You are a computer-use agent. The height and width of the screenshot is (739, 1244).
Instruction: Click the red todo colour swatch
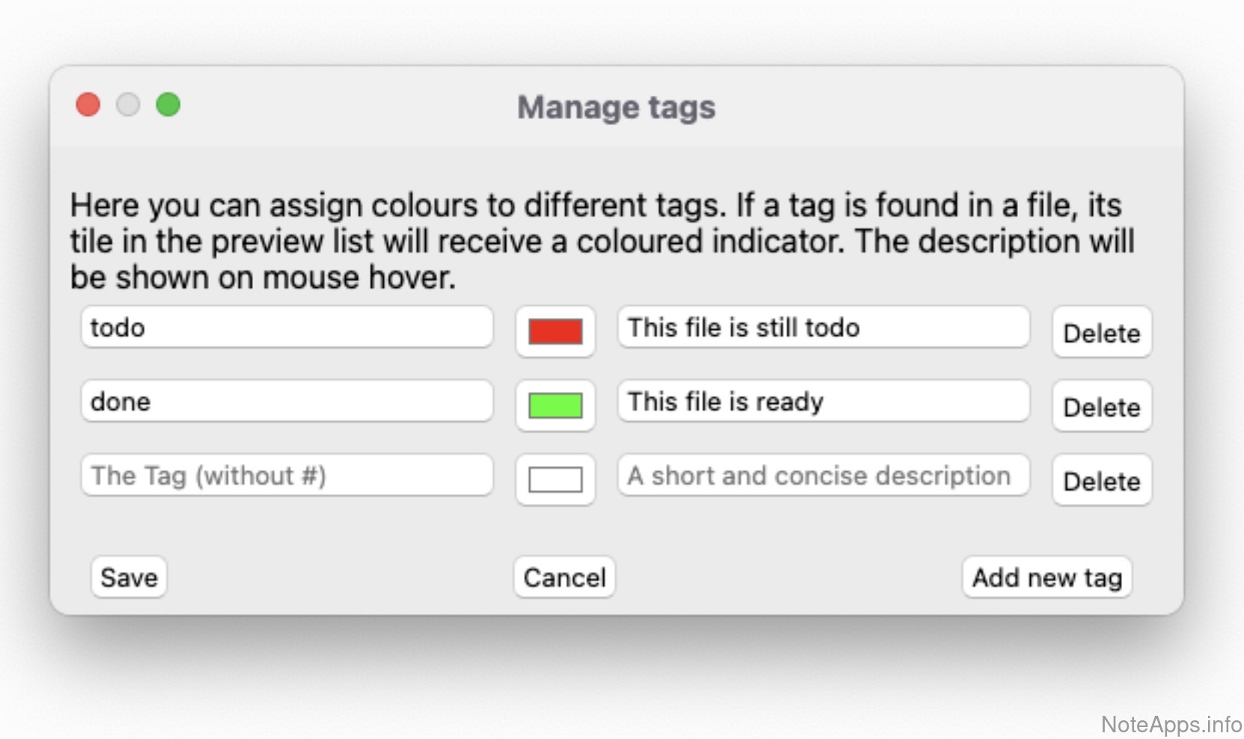pyautogui.click(x=555, y=331)
